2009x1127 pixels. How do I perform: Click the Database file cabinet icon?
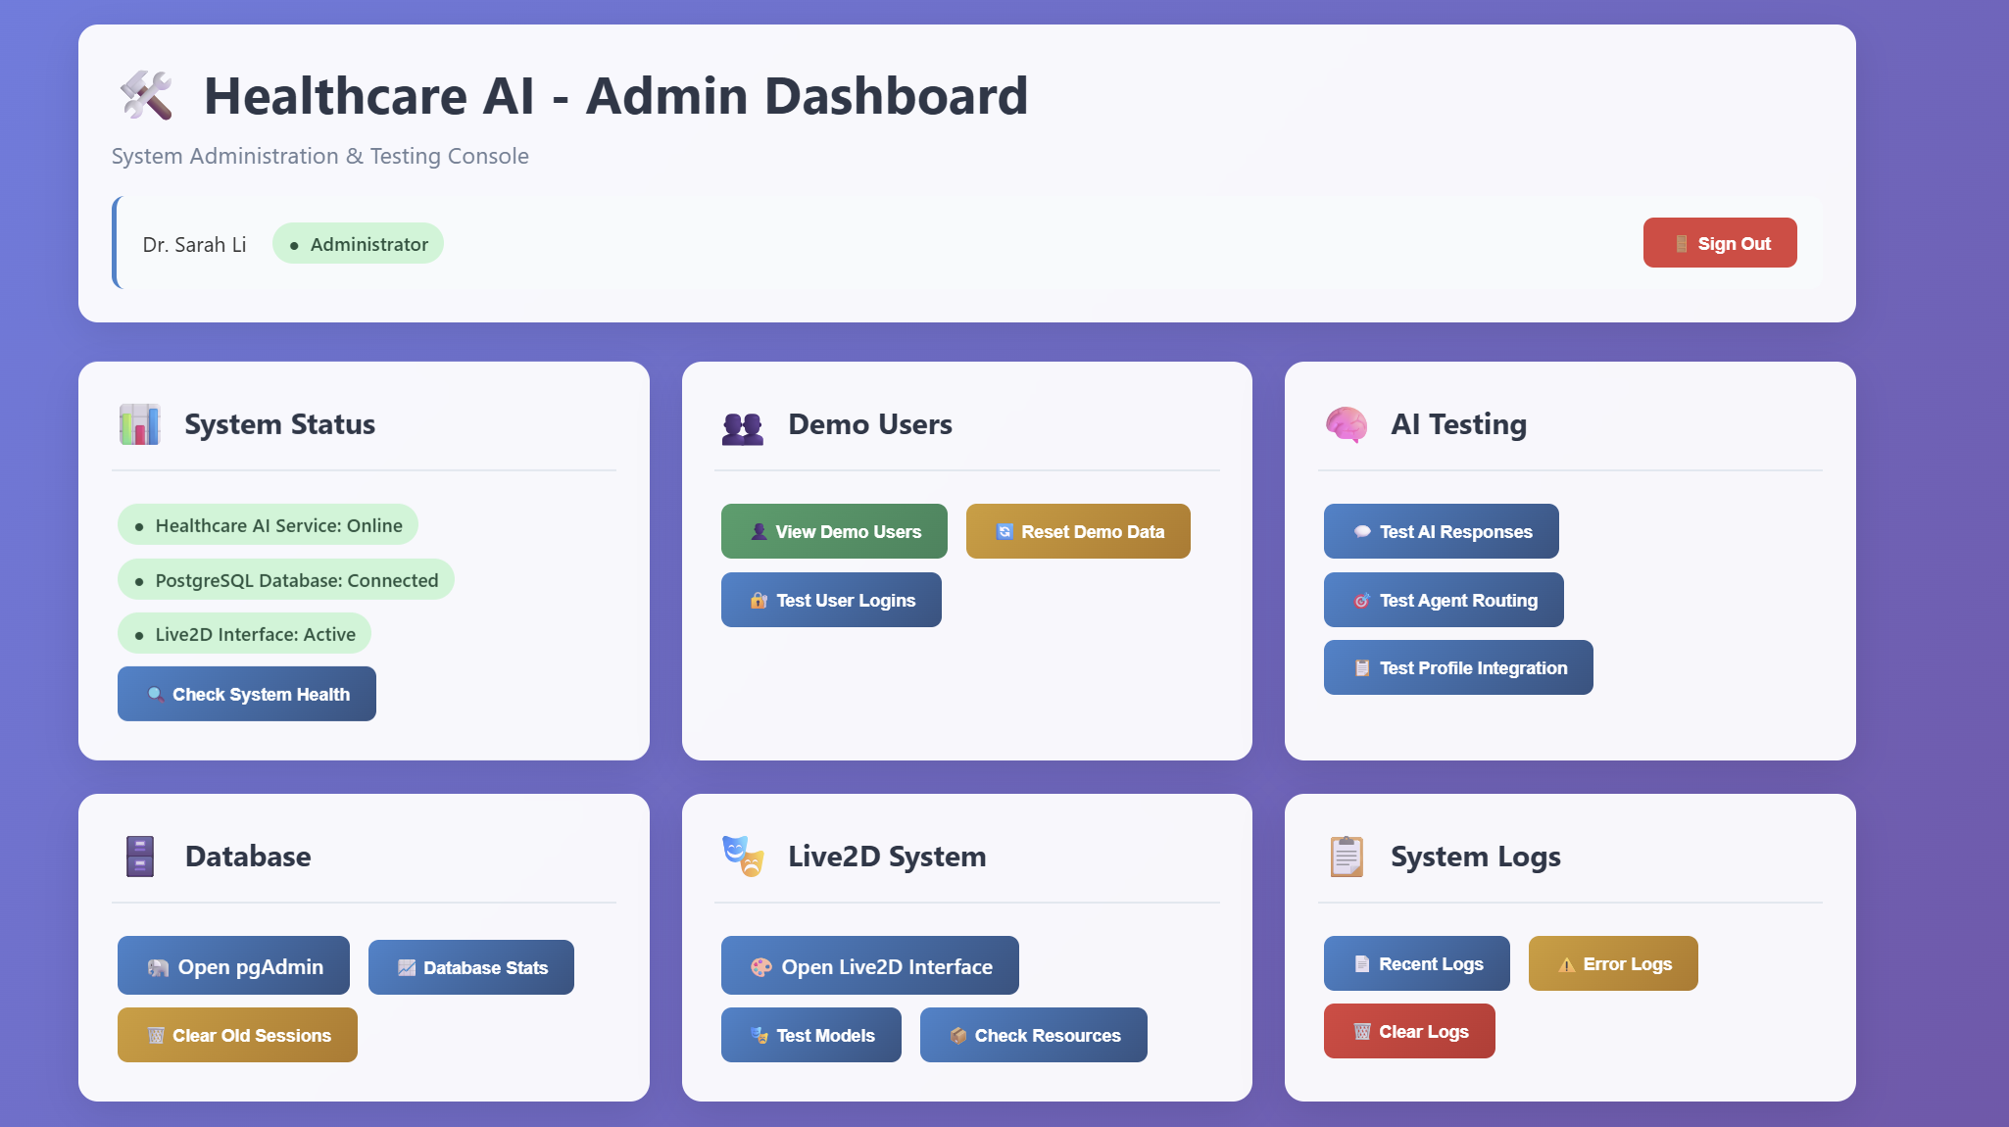(140, 857)
